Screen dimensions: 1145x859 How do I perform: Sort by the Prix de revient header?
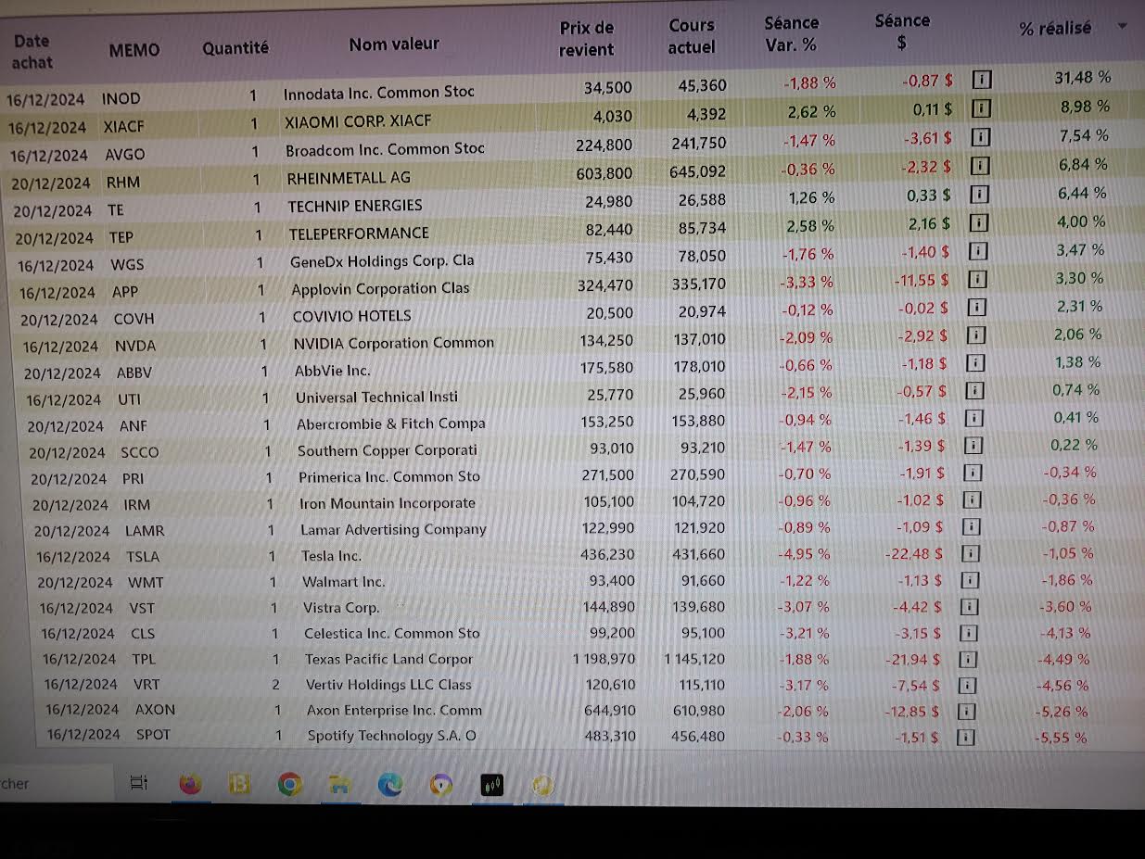pyautogui.click(x=587, y=39)
